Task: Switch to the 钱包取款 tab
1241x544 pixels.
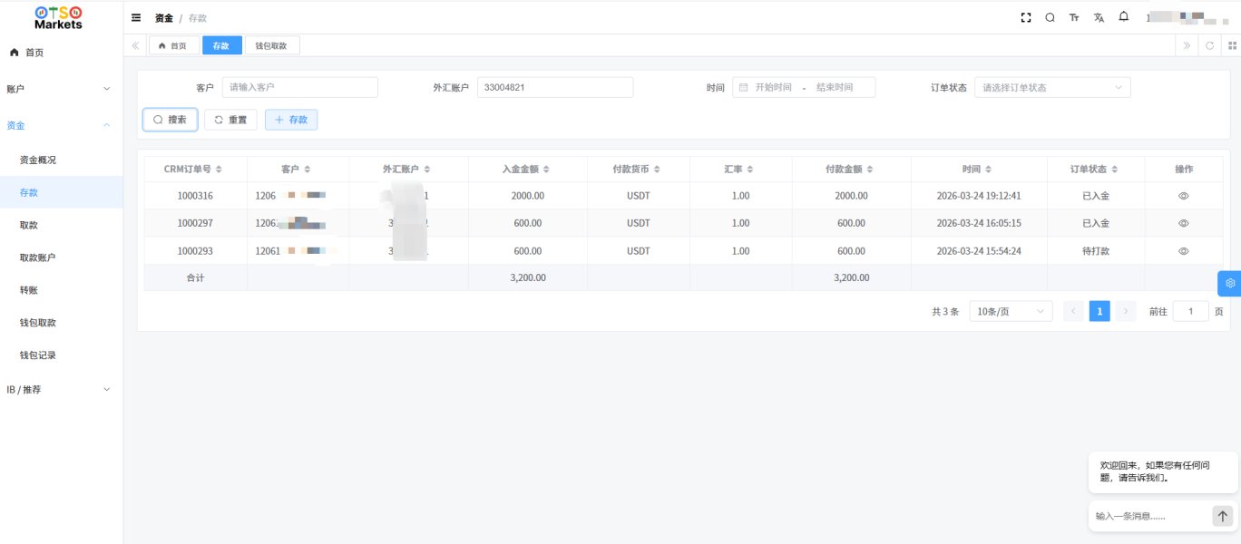Action: 272,45
